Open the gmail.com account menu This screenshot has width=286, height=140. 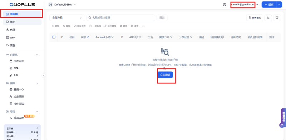(x=245, y=5)
